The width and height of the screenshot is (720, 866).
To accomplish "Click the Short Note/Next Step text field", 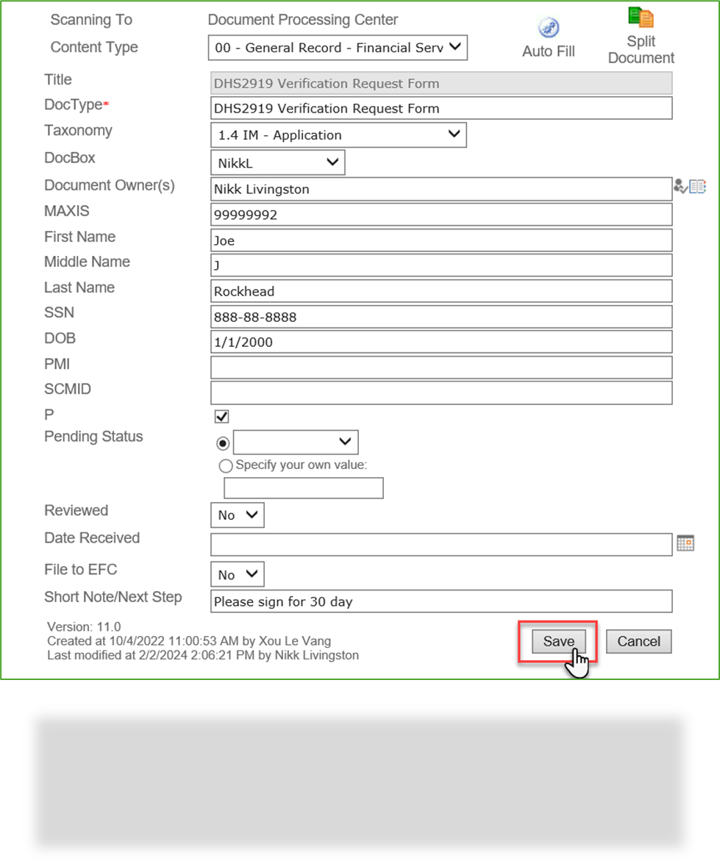I will (x=441, y=601).
